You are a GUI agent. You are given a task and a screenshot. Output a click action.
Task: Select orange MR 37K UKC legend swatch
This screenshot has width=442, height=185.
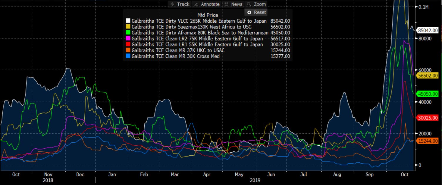point(128,50)
